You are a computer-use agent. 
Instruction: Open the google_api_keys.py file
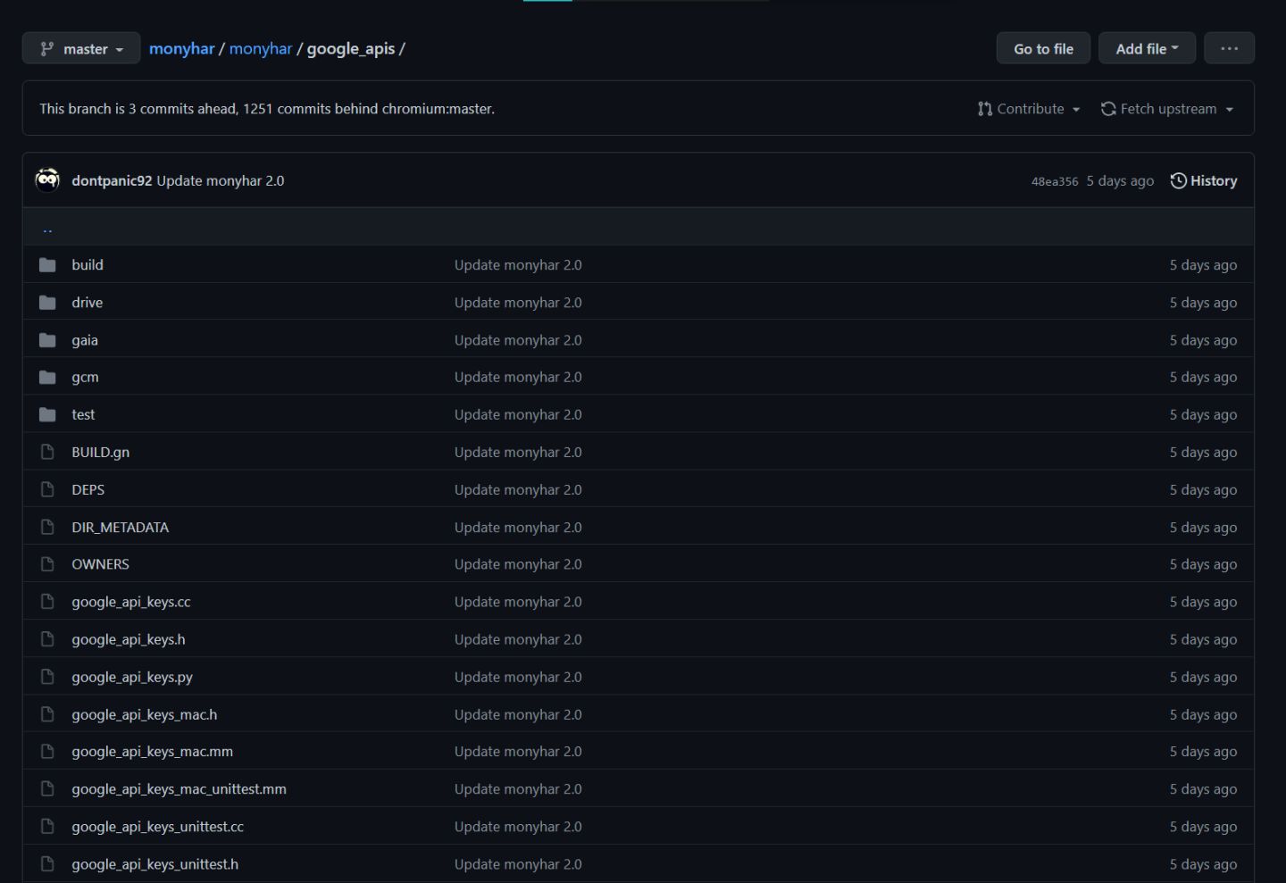click(132, 677)
